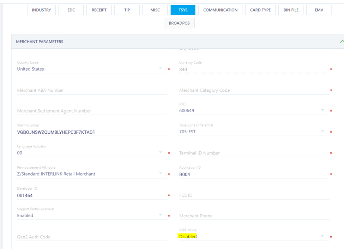The width and height of the screenshot is (344, 249).
Task: Focus the Merchant ABA Number field
Action: coord(92,90)
